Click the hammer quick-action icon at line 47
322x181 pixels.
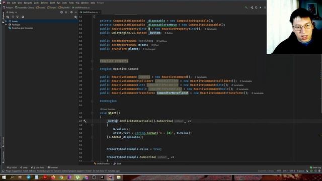(85, 121)
